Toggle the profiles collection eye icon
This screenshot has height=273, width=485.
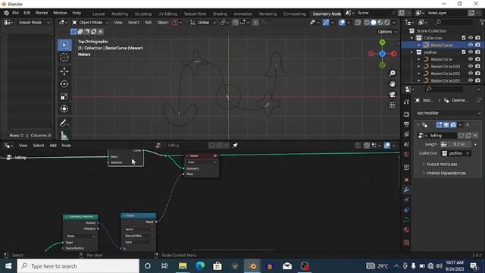point(471,52)
